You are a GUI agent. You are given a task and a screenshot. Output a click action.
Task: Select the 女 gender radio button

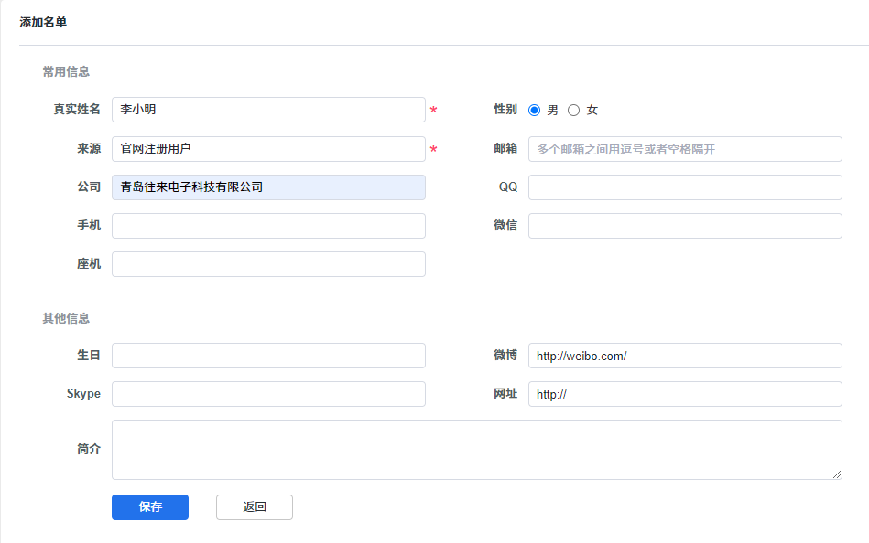[574, 110]
